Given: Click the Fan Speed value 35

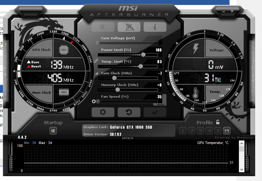Looking at the screenshot, I should click(159, 97).
